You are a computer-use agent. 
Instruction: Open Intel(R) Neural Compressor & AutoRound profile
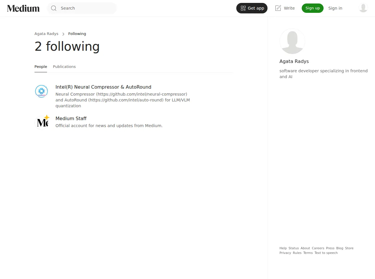point(103,87)
